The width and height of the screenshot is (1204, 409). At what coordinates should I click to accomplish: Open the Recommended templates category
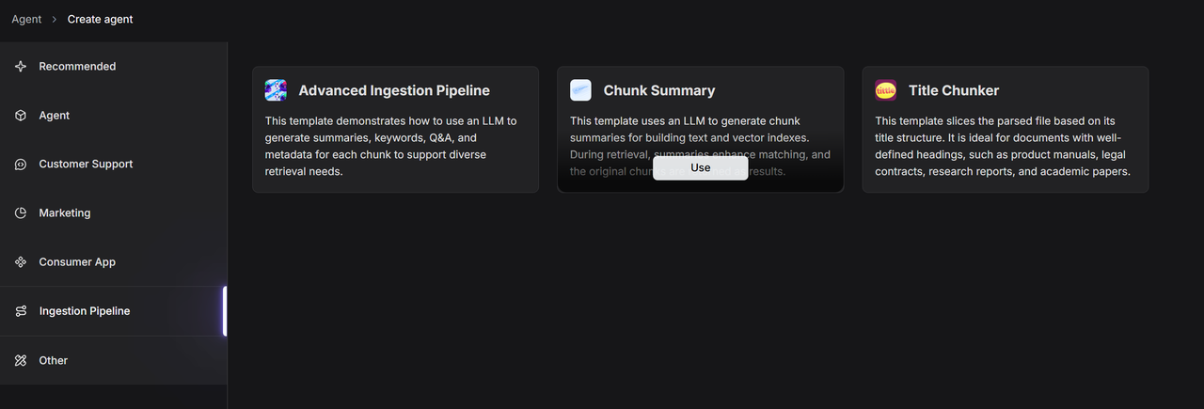tap(77, 67)
